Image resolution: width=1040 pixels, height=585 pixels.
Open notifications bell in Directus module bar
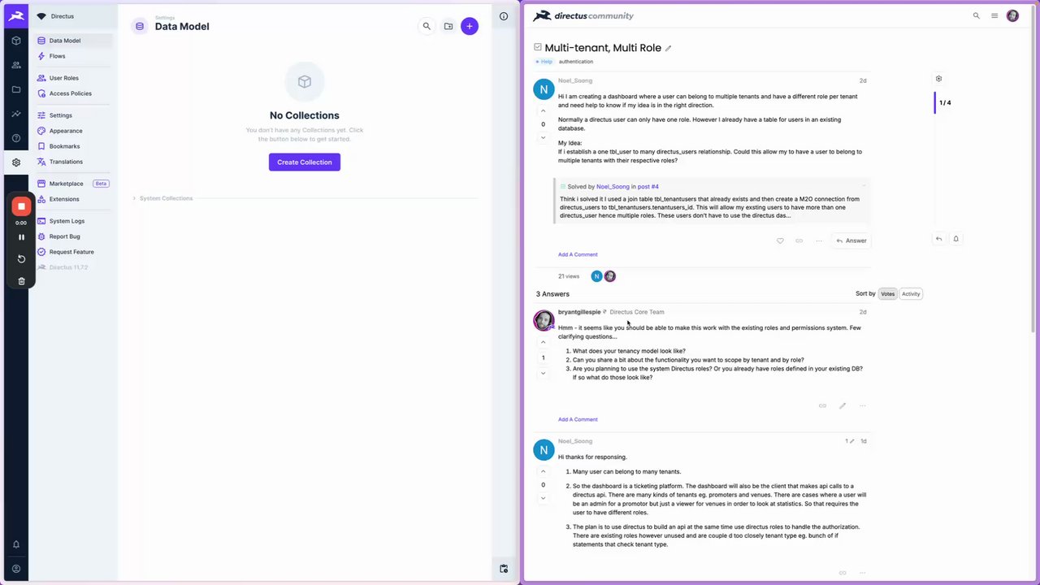(x=16, y=544)
